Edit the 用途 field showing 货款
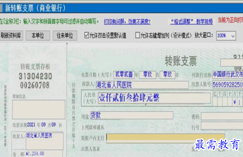This screenshot has width=243, height=157. 132,115
